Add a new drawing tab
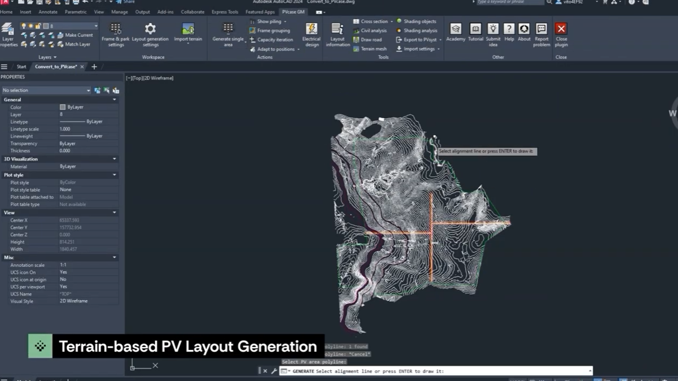The width and height of the screenshot is (678, 381). click(x=95, y=67)
